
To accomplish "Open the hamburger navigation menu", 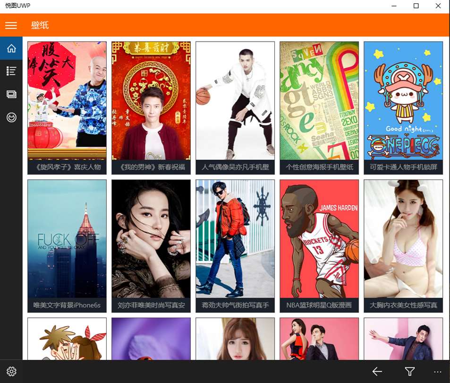I will pos(11,25).
